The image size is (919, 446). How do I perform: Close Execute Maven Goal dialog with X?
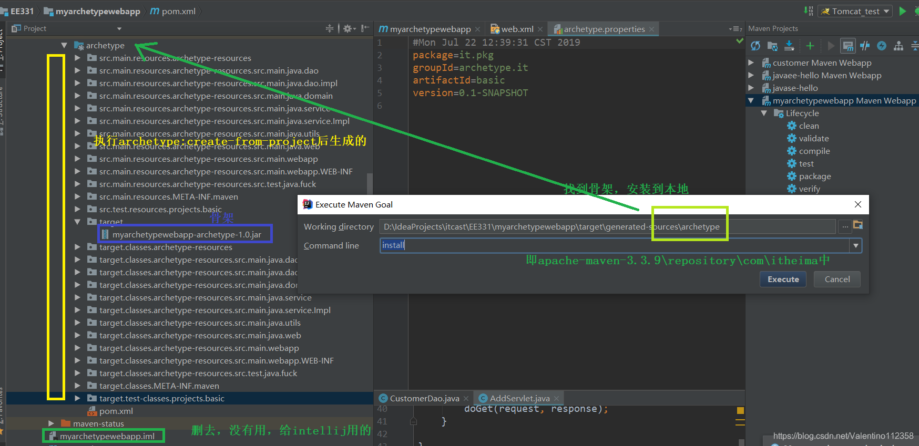click(858, 204)
